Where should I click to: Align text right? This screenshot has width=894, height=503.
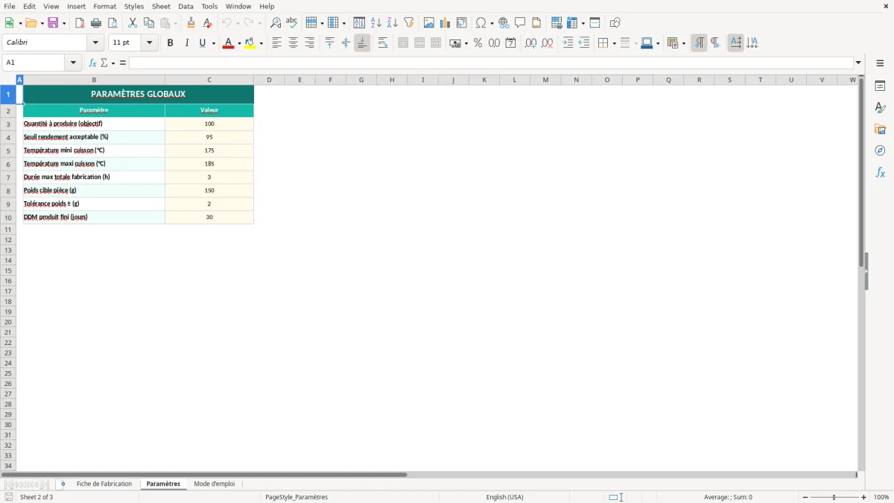[x=310, y=43]
